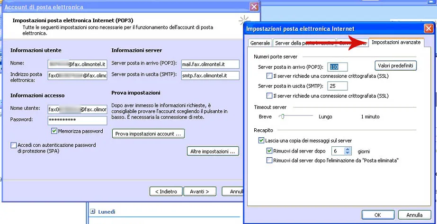Uncheck Lascia una copia dei messaggi sul server

(261, 141)
